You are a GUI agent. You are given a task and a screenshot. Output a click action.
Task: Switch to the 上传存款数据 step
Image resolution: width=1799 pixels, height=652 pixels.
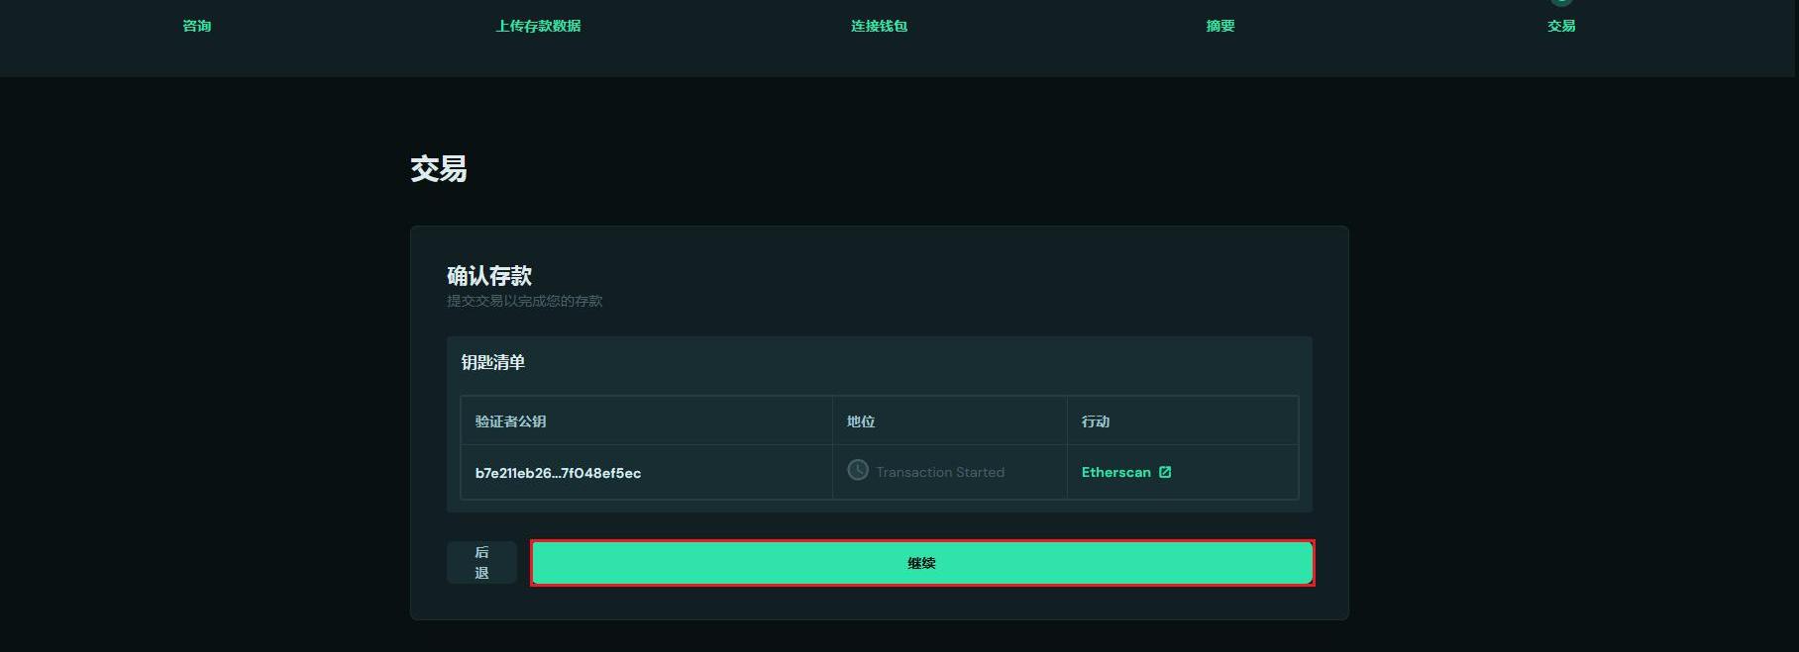[538, 26]
